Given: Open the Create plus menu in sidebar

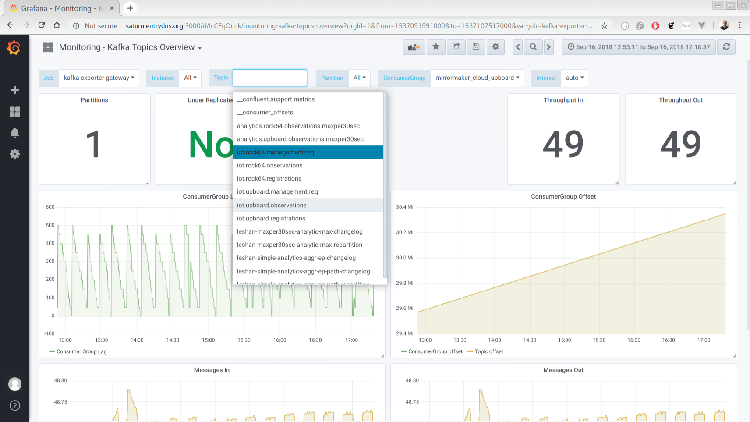Looking at the screenshot, I should pyautogui.click(x=15, y=90).
